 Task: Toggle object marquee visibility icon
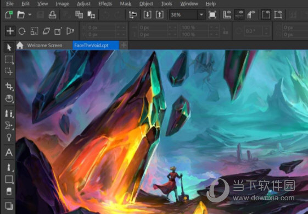click(x=278, y=15)
